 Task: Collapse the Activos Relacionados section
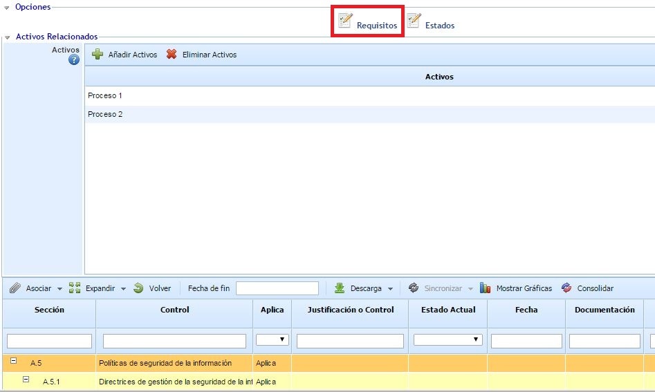pos(7,37)
